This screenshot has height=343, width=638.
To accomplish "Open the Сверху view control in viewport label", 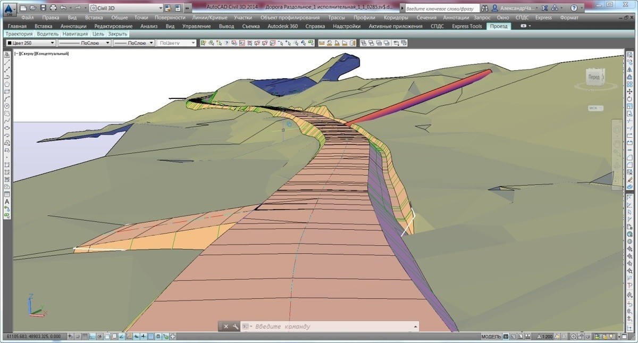I will pos(27,53).
